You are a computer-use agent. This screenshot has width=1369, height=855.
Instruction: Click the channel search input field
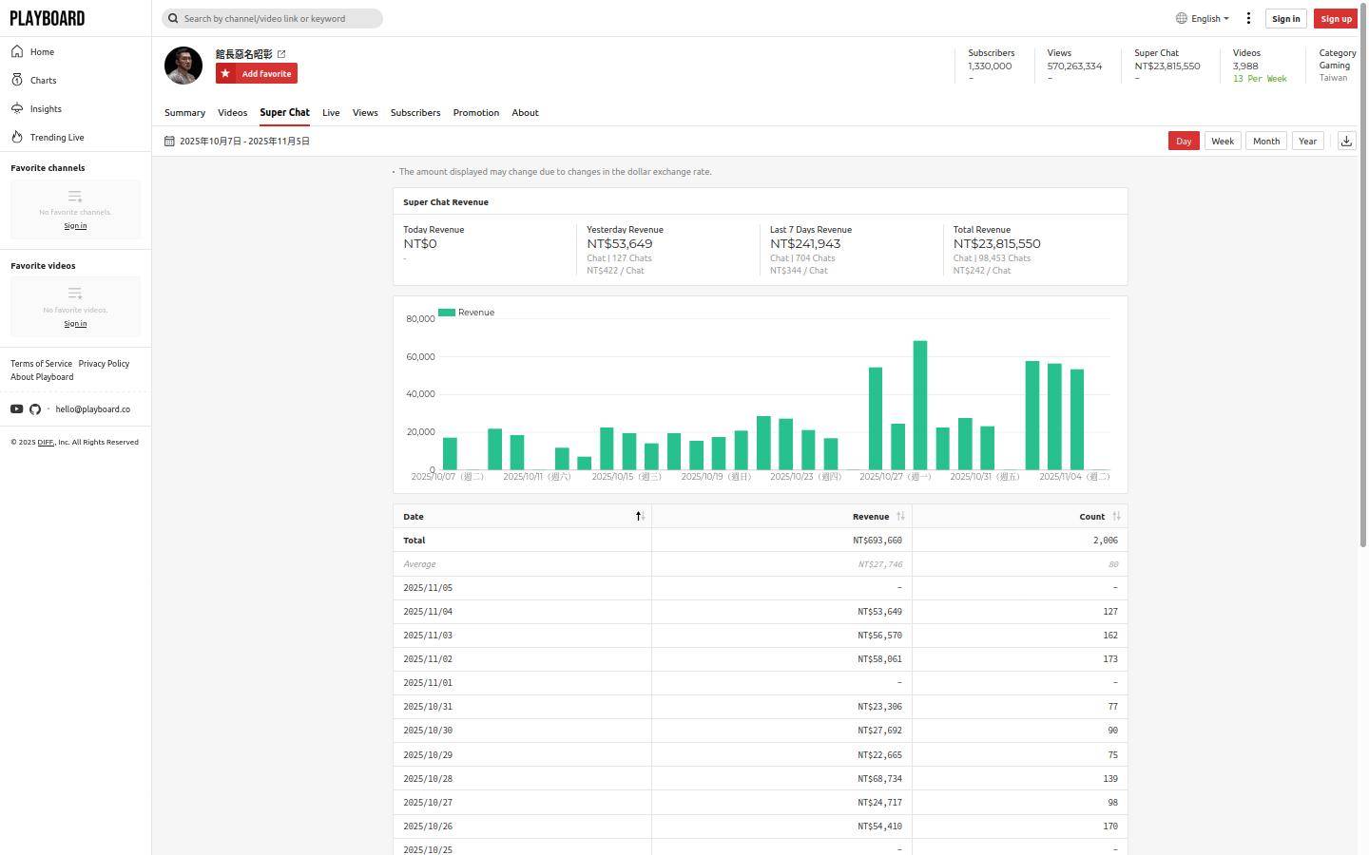(276, 18)
